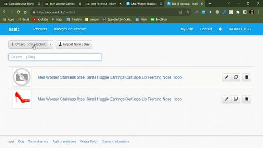Reload the current page
The height and width of the screenshot is (148, 263).
[x=18, y=12]
